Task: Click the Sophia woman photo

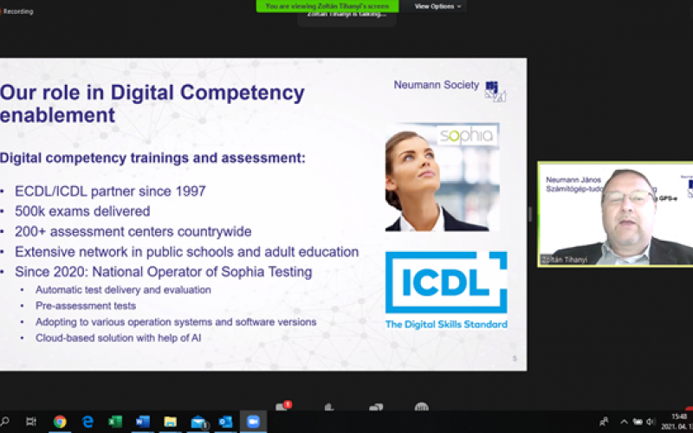Action: (x=442, y=178)
